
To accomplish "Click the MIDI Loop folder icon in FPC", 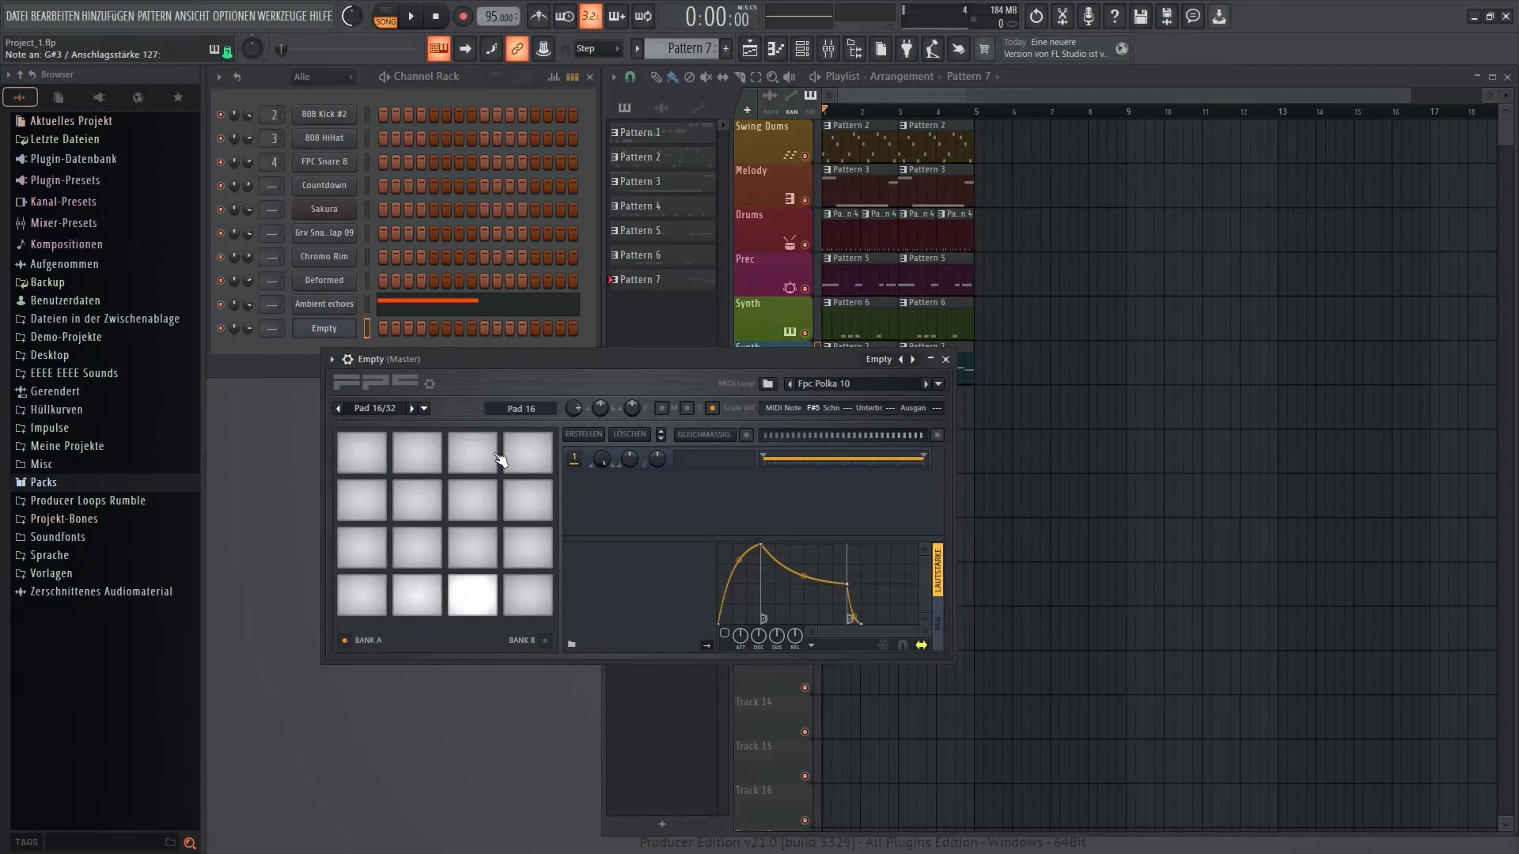I will tap(767, 384).
